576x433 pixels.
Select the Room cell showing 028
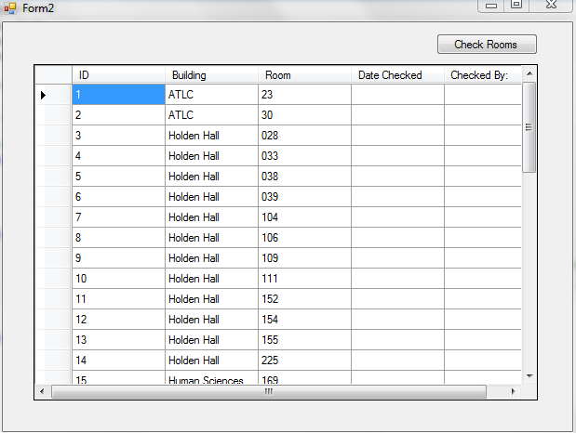pyautogui.click(x=304, y=136)
